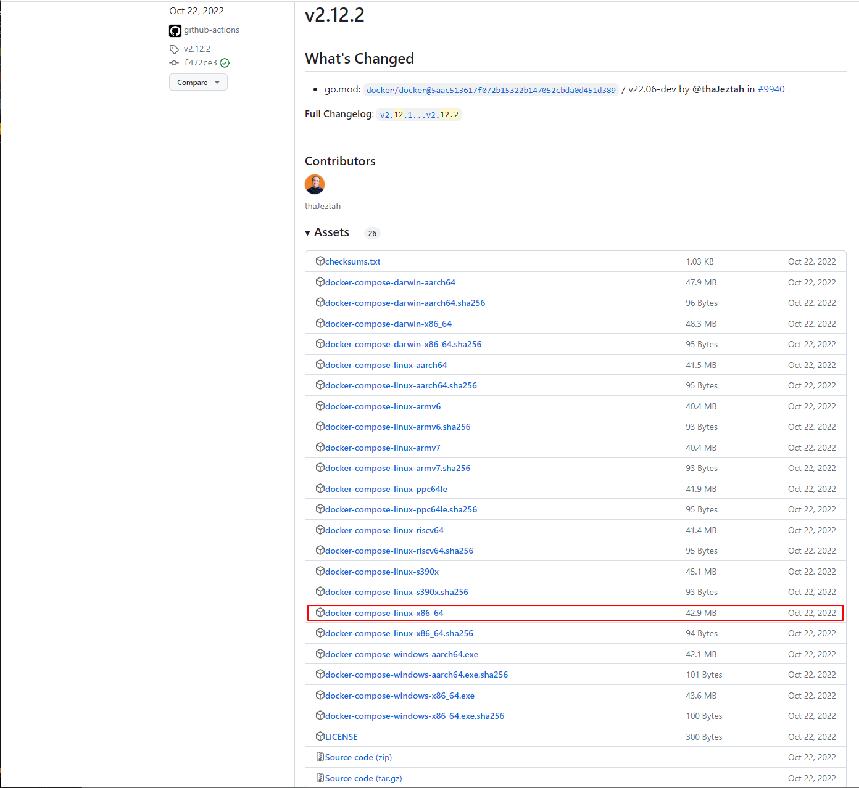Click the 42.9 MB size value

point(701,613)
